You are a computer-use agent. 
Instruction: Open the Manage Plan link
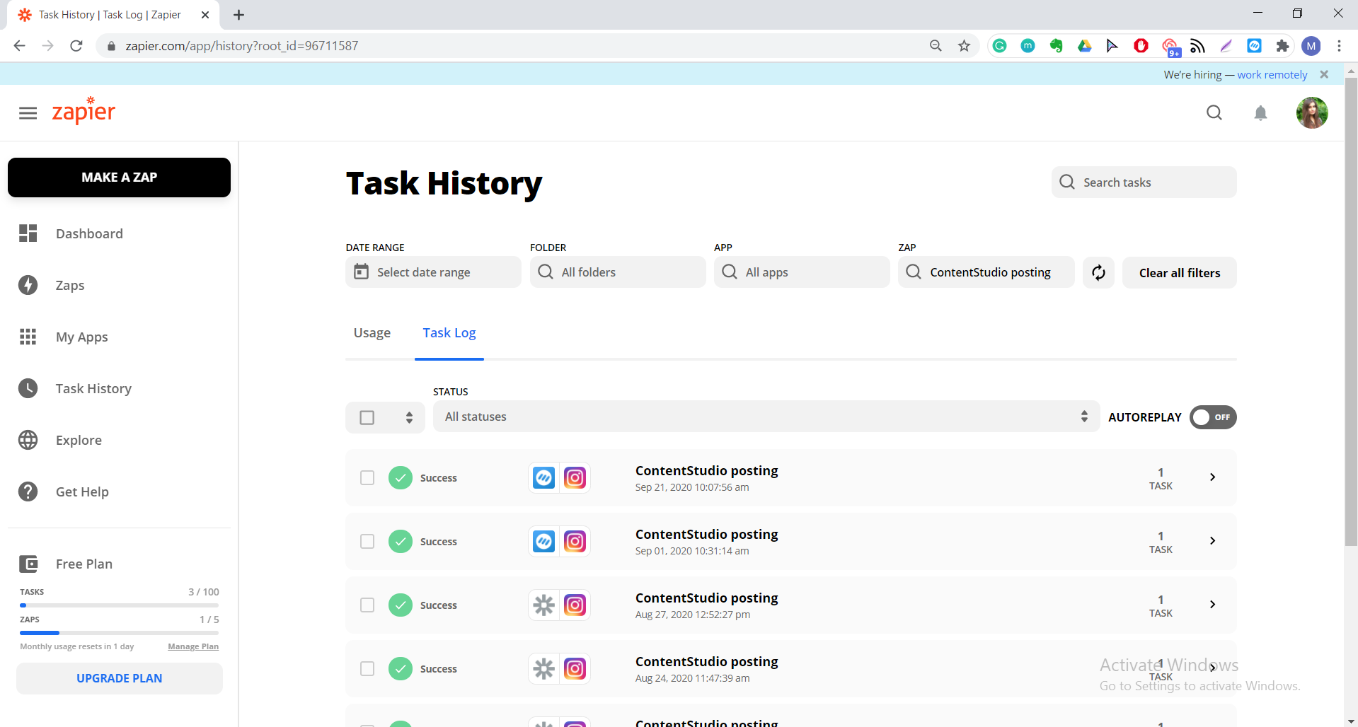[x=193, y=646]
